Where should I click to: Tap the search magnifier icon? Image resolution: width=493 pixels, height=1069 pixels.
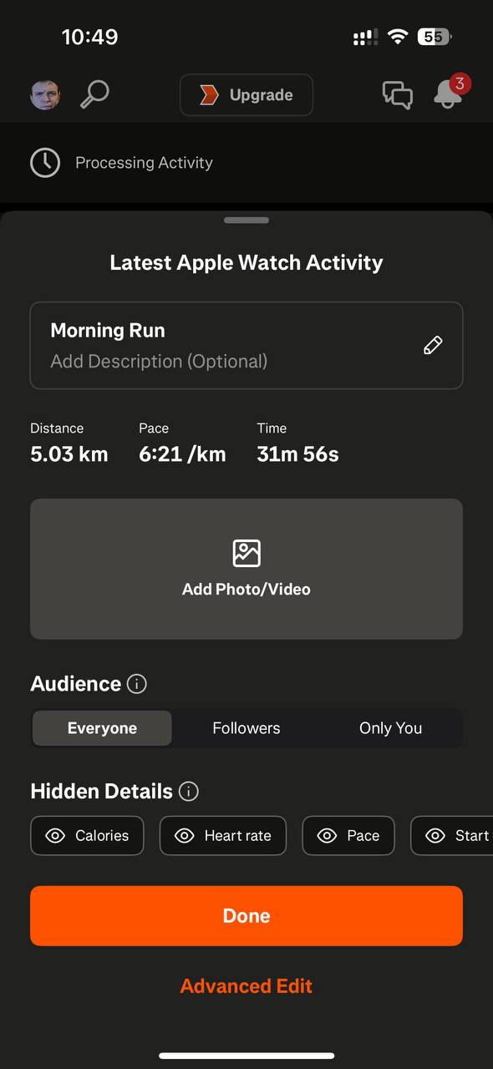click(94, 95)
